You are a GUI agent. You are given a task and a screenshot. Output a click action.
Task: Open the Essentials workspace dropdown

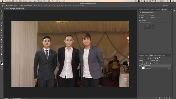[x=169, y=6]
